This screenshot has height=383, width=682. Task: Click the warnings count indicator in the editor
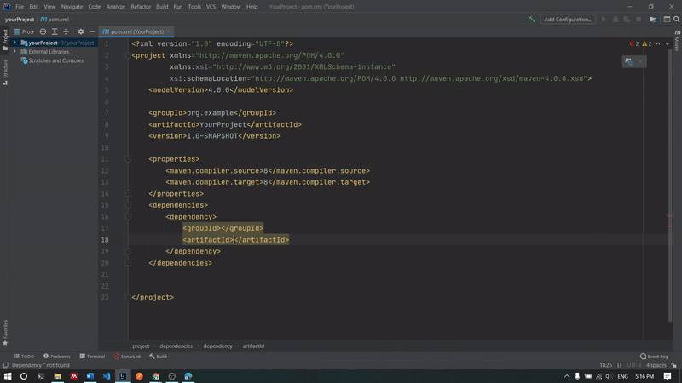(x=647, y=44)
